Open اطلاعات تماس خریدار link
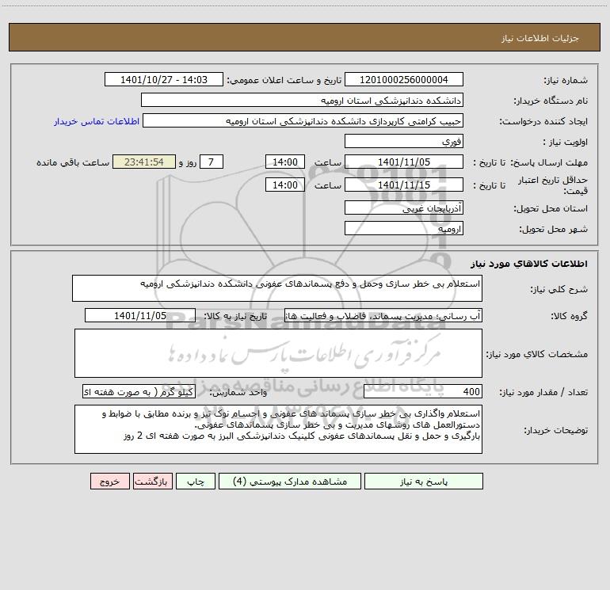The image size is (610, 590). coord(97,121)
